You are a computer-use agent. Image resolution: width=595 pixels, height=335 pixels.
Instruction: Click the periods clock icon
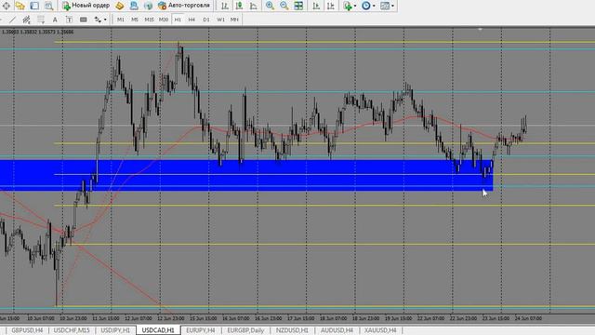[x=365, y=6]
